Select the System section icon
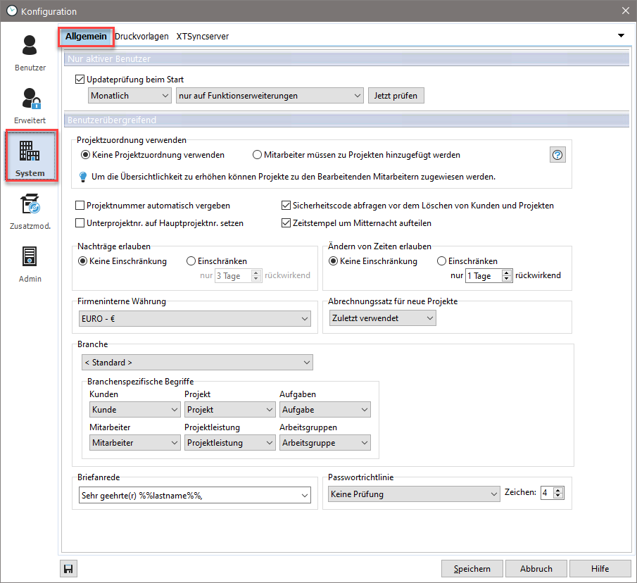 (x=30, y=156)
